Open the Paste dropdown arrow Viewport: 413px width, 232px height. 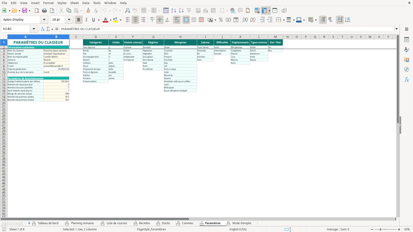pos(81,11)
